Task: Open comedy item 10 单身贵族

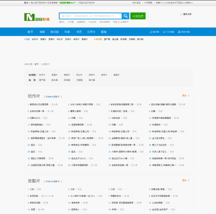Action: coord(75,203)
